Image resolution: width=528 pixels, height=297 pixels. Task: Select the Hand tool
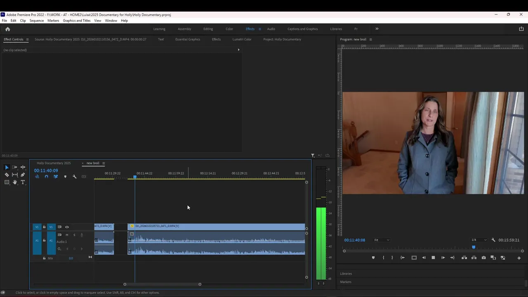pos(15,182)
